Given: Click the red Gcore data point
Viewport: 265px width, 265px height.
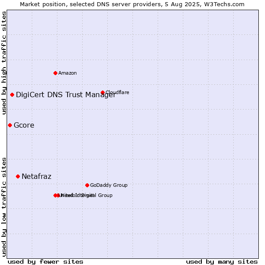Looking at the screenshot, I should pos(10,125).
